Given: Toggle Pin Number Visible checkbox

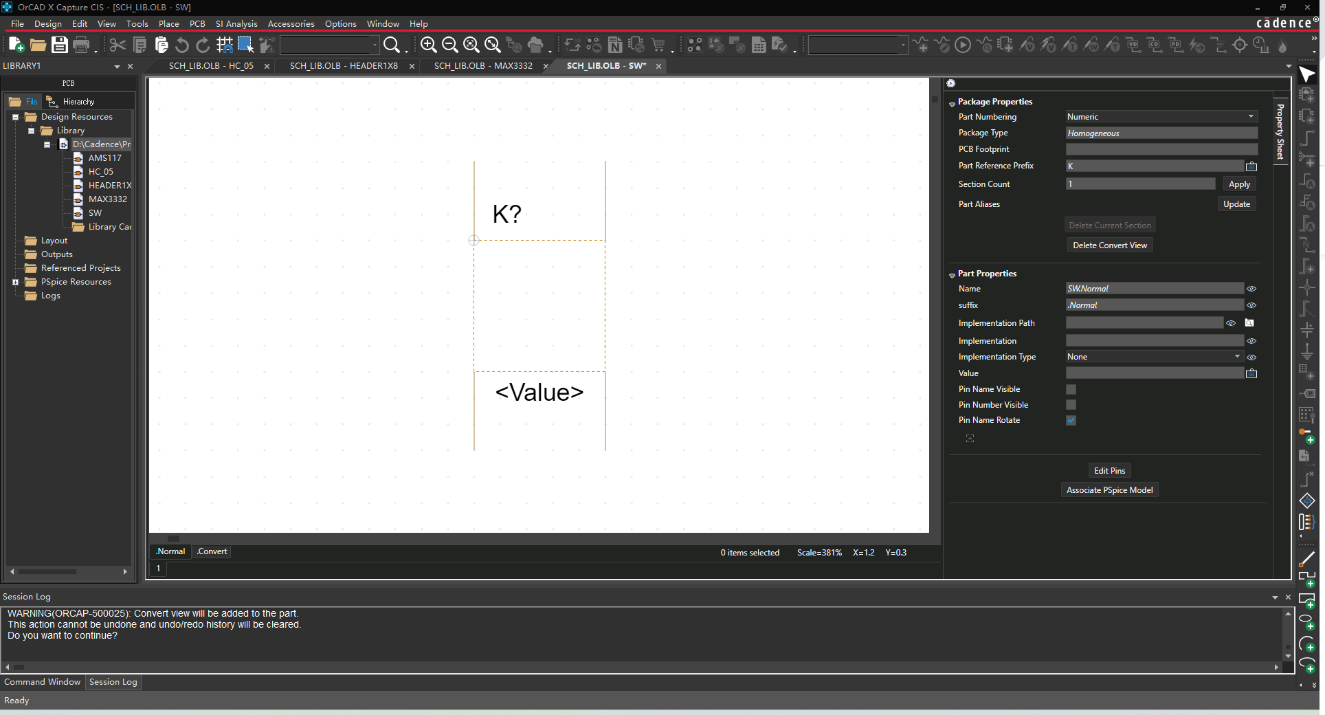Looking at the screenshot, I should click(x=1071, y=405).
